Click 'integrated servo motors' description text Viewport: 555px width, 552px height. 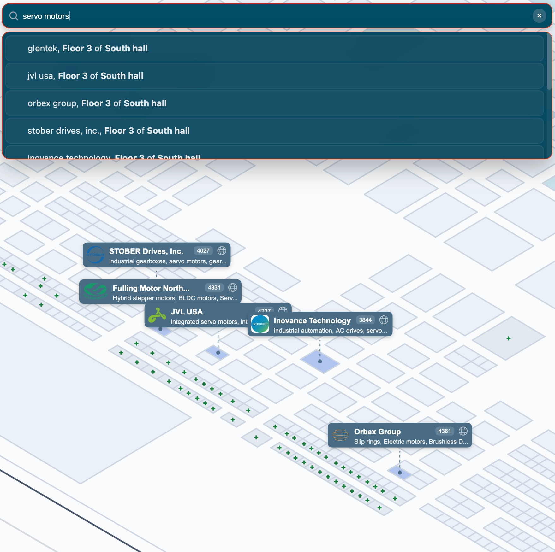coord(209,322)
